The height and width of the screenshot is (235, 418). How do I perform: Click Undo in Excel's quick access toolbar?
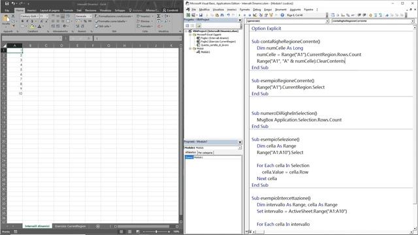(x=13, y=4)
